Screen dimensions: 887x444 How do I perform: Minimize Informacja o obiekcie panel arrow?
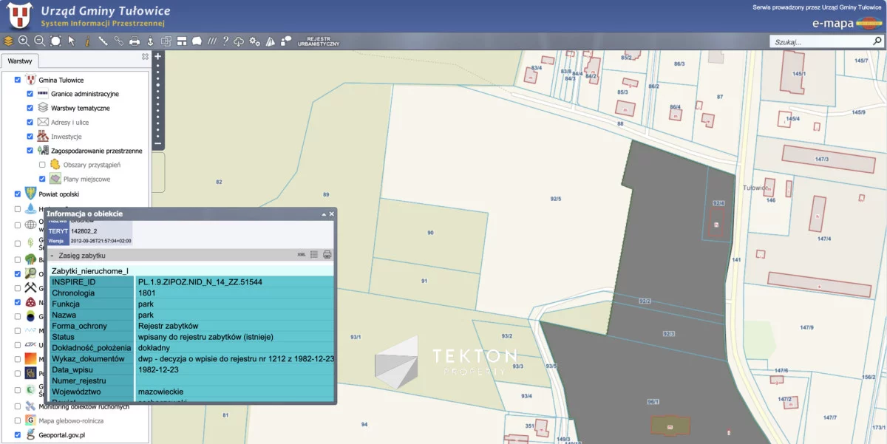point(323,214)
